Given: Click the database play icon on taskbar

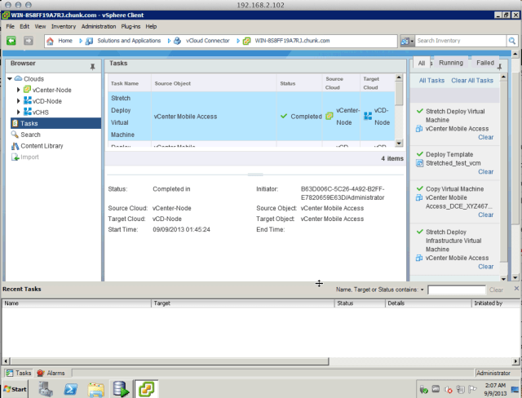Looking at the screenshot, I should 121,389.
